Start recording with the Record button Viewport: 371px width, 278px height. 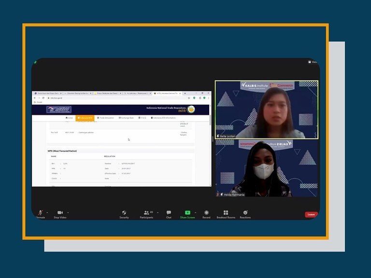coord(206,214)
